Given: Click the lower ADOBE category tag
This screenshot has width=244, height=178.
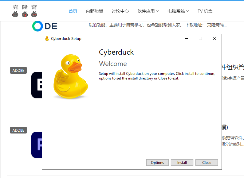Looking at the screenshot, I should (x=18, y=130).
